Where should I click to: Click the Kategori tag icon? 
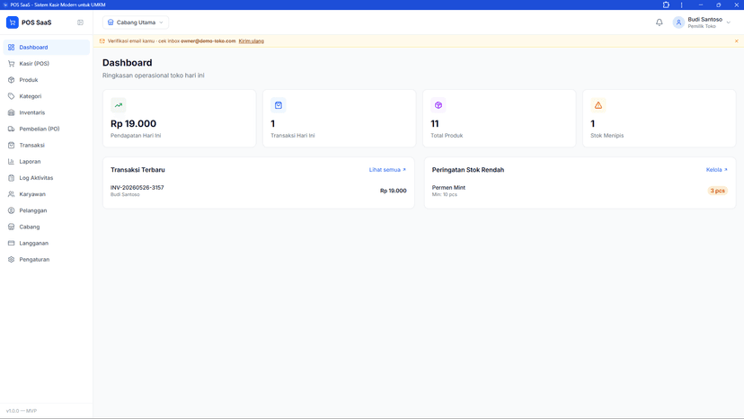[12, 96]
